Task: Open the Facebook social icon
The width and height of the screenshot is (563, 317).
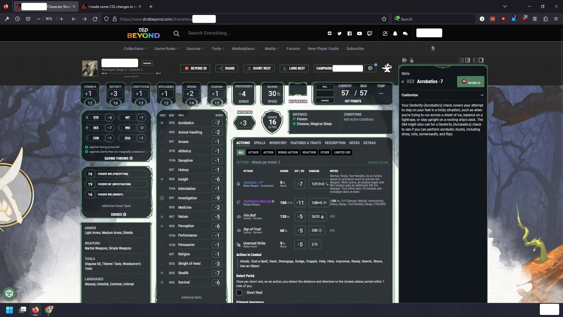Action: point(350,33)
